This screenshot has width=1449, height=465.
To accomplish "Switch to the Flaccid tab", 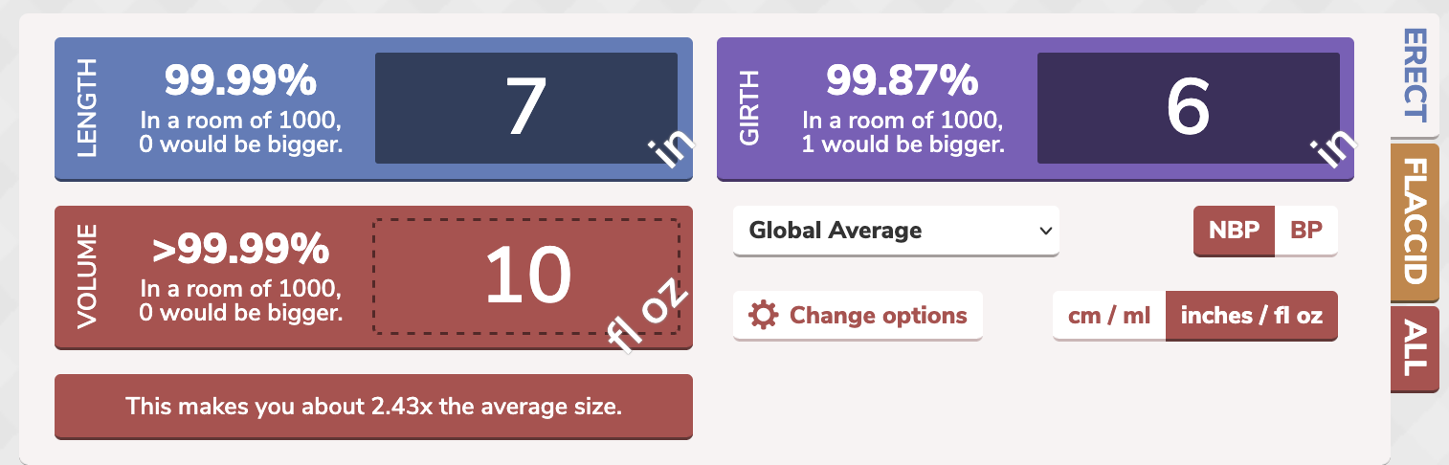I will [x=1415, y=223].
